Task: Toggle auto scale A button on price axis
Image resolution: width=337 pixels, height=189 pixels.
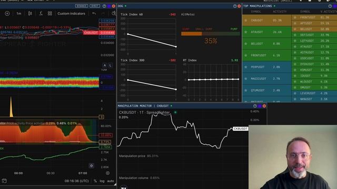Action: [105, 65]
